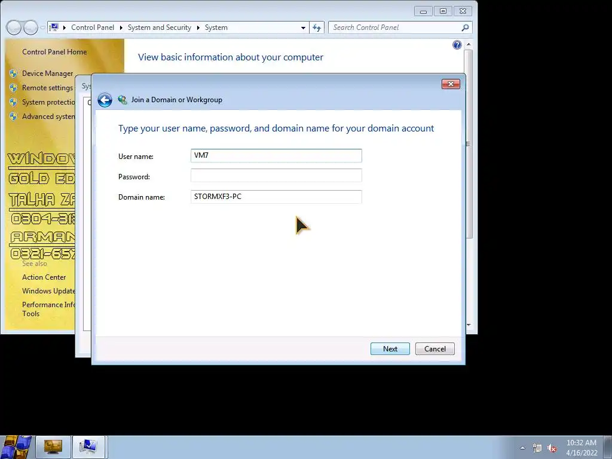612x459 pixels.
Task: Open muted volume tray icon
Action: pos(552,448)
